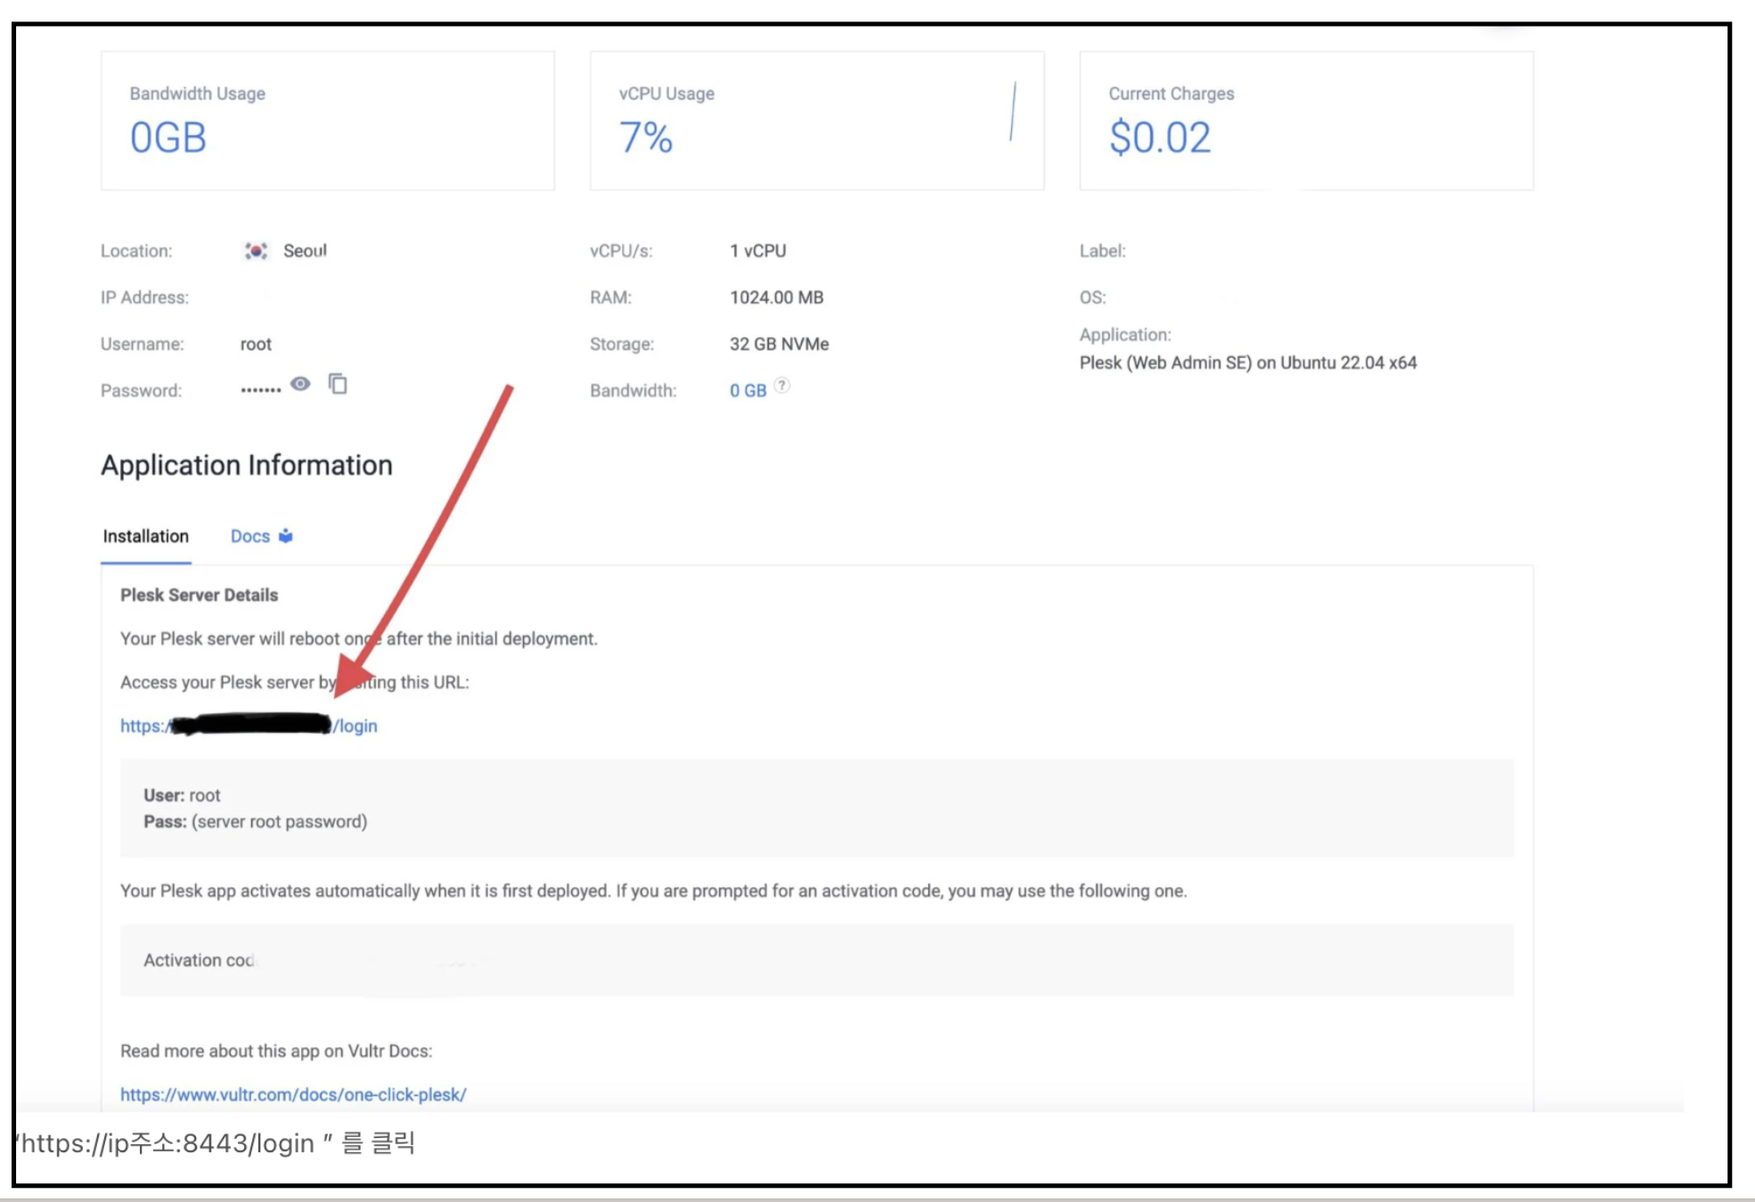Reveal the password with the eye icon
The width and height of the screenshot is (1755, 1202).
click(x=300, y=384)
